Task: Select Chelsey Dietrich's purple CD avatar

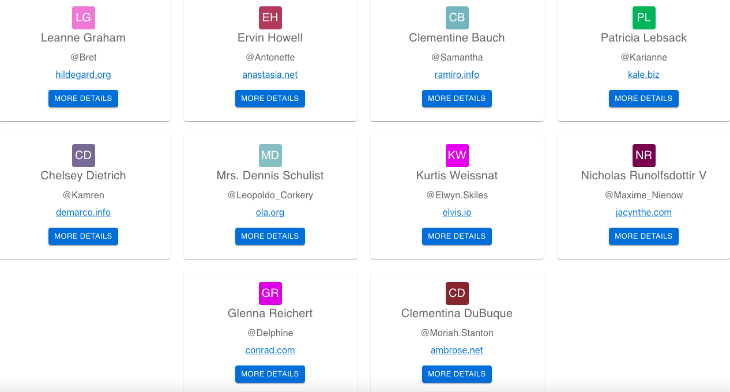Action: click(84, 156)
